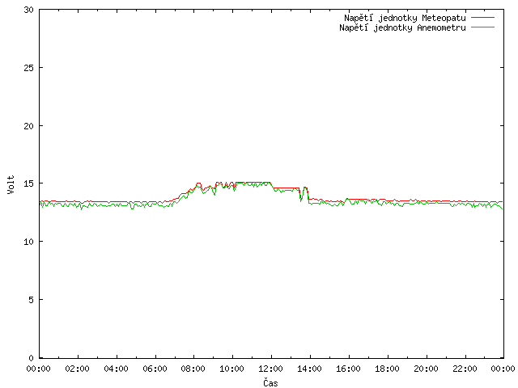Click the y-axis value 20
This screenshot has height=388, width=518.
pyautogui.click(x=29, y=126)
